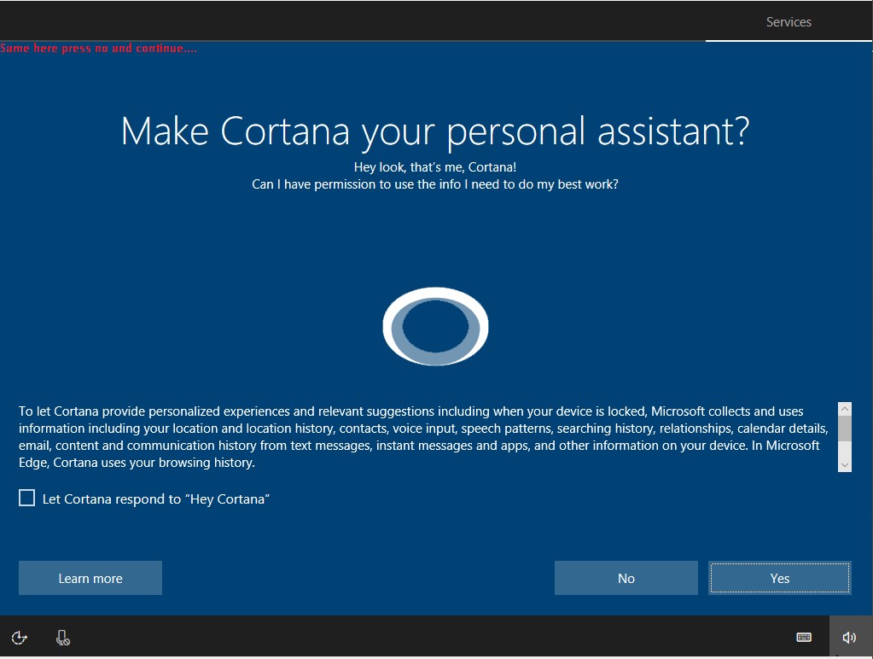Click the text Hey look, that's me, Cortana!
This screenshot has width=873, height=659.
435,167
